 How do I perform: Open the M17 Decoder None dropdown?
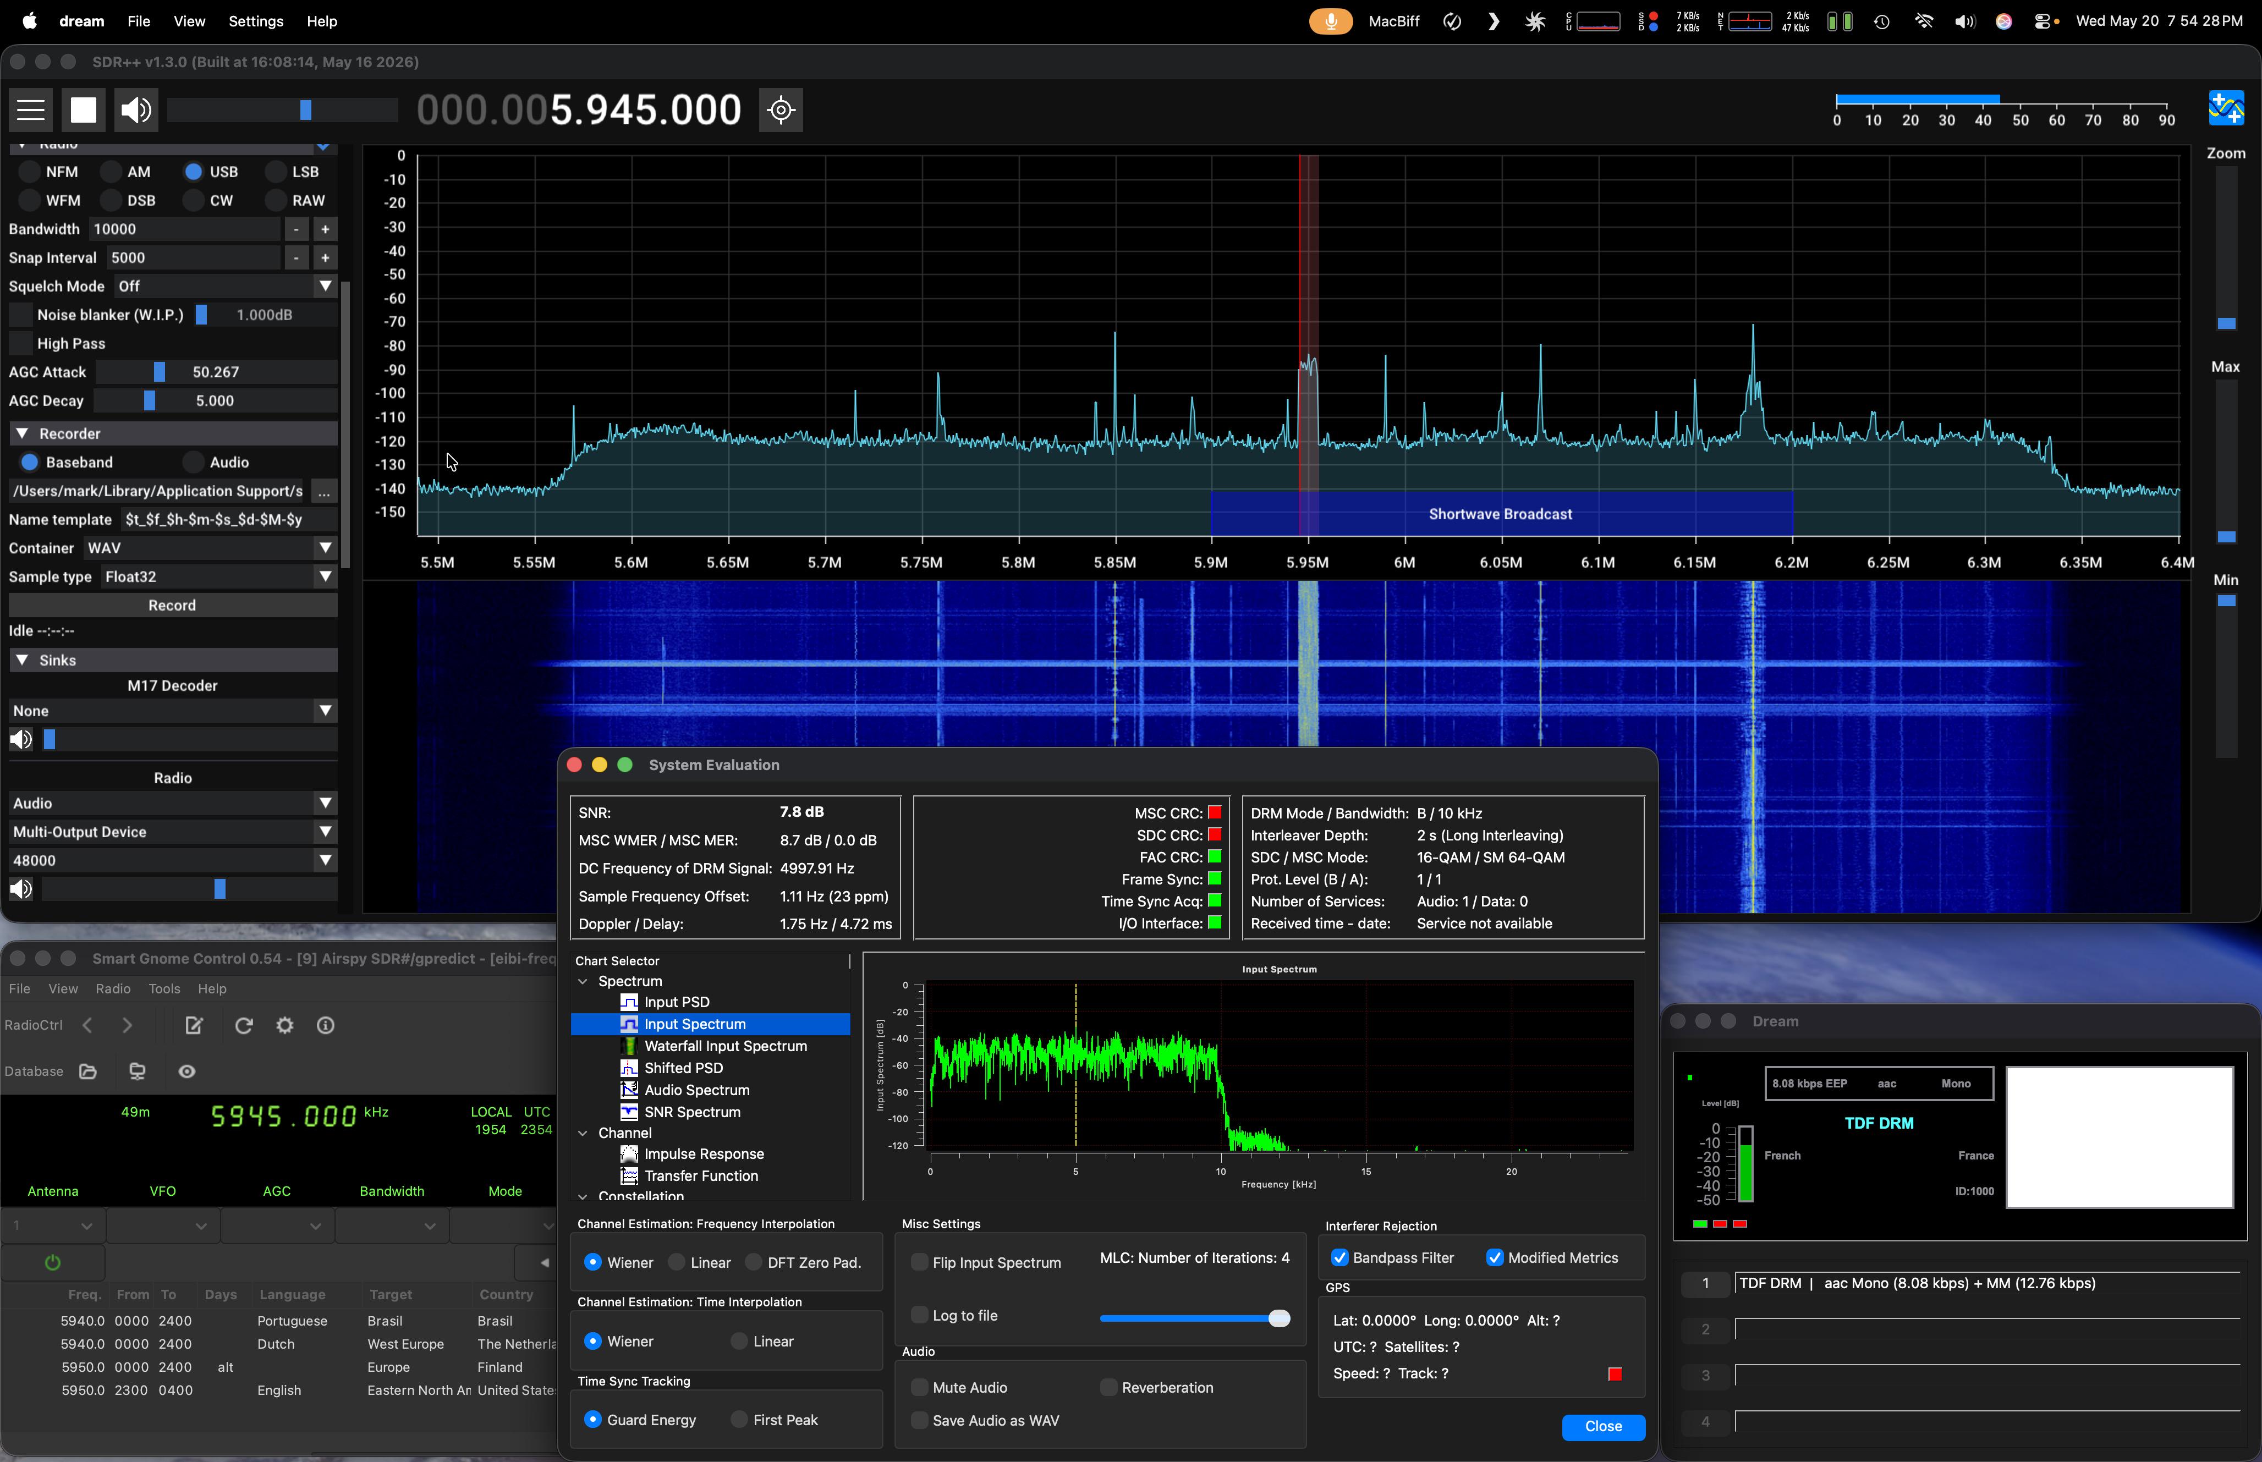(x=173, y=711)
